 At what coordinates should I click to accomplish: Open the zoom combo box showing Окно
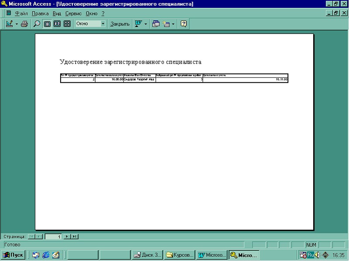pos(90,24)
